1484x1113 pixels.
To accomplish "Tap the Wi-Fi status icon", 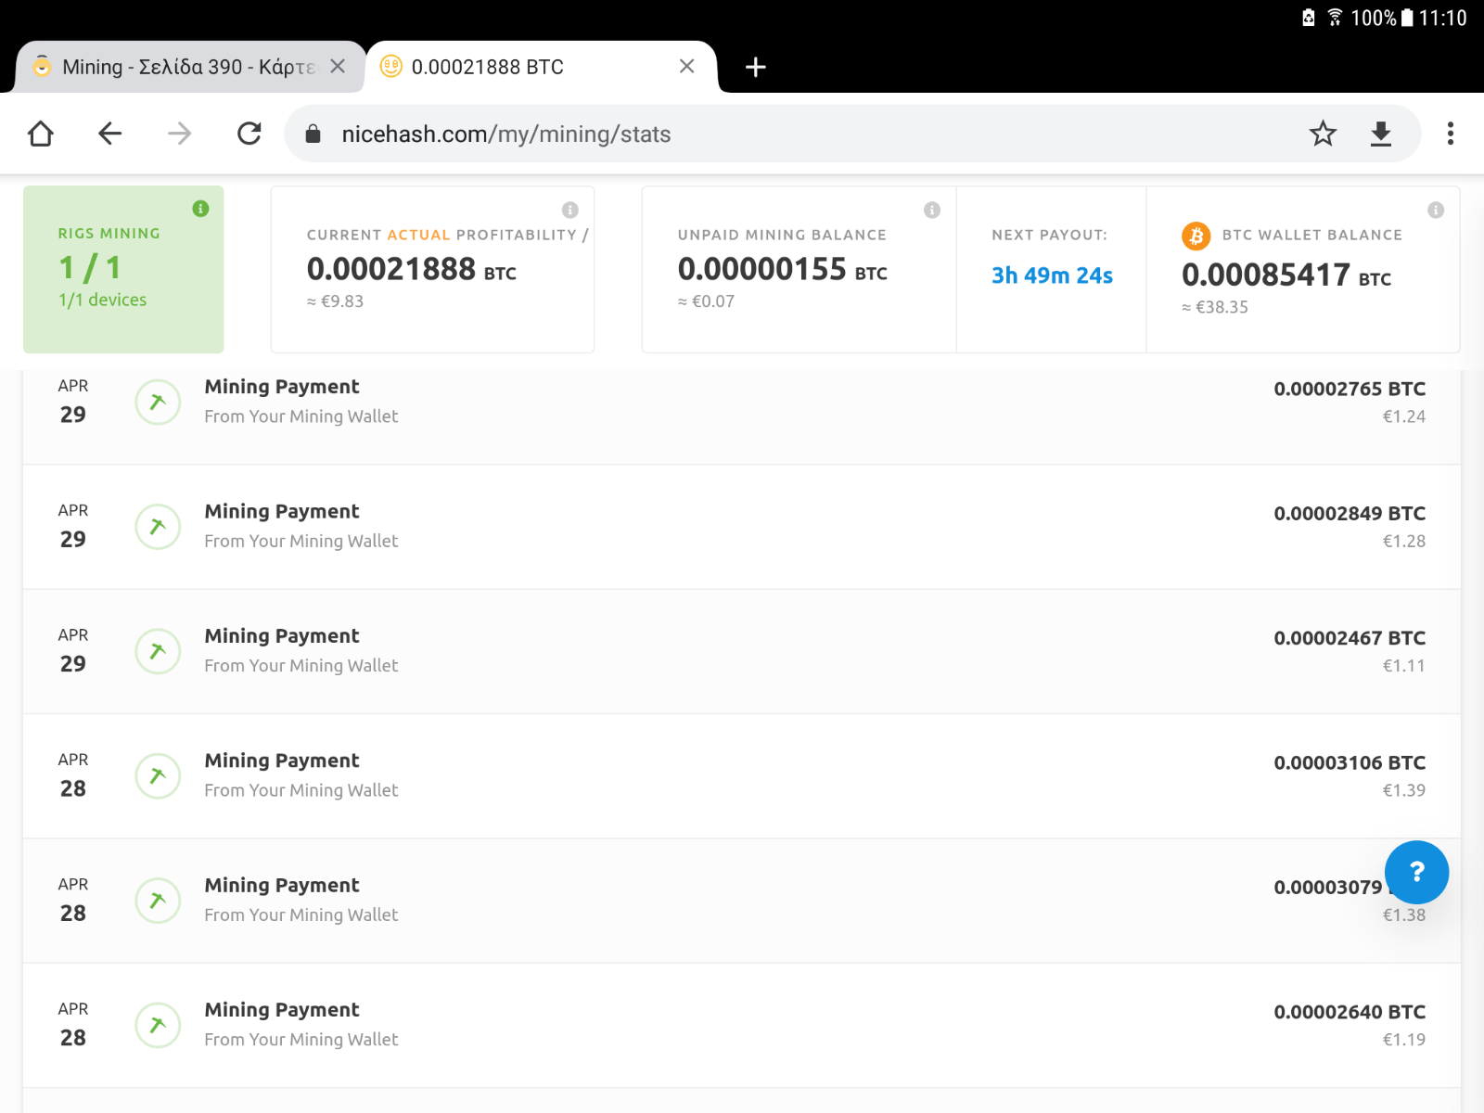I will [x=1335, y=18].
